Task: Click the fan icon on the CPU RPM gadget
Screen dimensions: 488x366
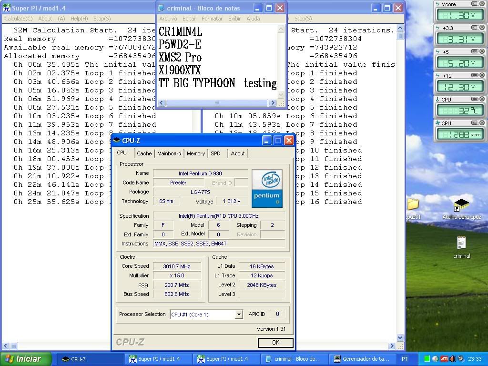Action: point(437,123)
